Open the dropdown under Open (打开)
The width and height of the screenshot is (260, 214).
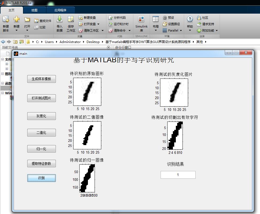[x=27, y=30]
